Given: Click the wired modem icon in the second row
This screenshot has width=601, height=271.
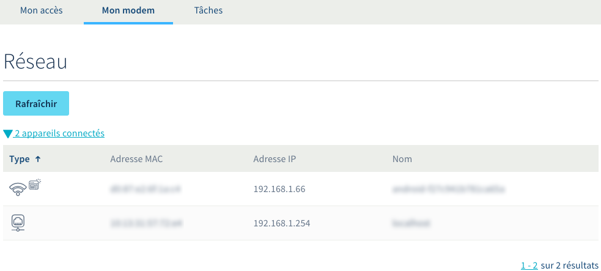Looking at the screenshot, I should (x=18, y=223).
